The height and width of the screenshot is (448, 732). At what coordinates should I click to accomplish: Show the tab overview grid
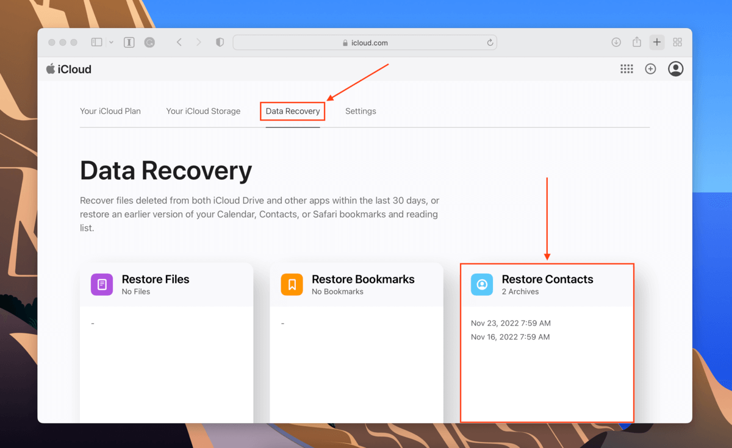677,42
